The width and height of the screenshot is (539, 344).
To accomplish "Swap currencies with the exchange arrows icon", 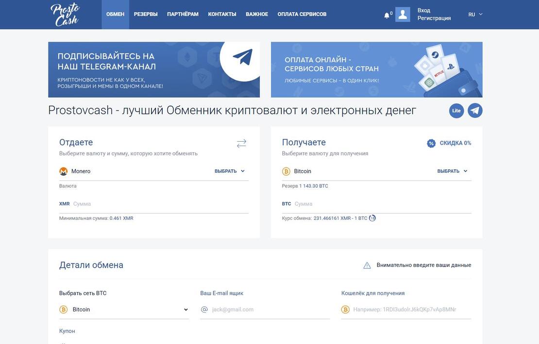I will [241, 143].
